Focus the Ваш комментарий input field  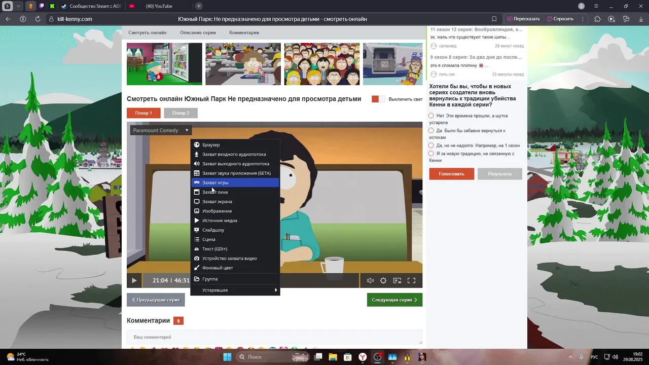point(274,337)
